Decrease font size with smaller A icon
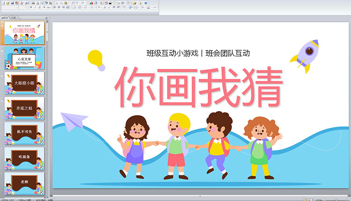This screenshot has height=201, width=351. pyautogui.click(x=109, y=7)
